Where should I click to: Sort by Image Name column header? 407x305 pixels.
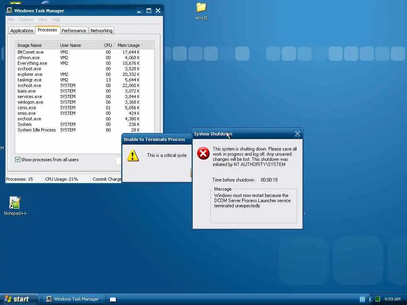[37, 45]
